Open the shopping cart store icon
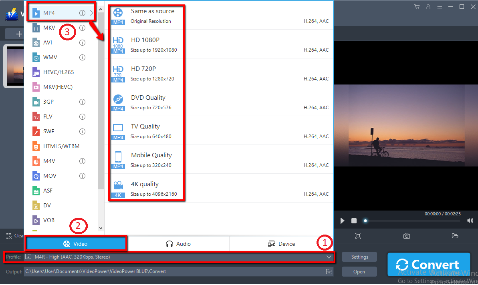The image size is (478, 285). coord(417,7)
